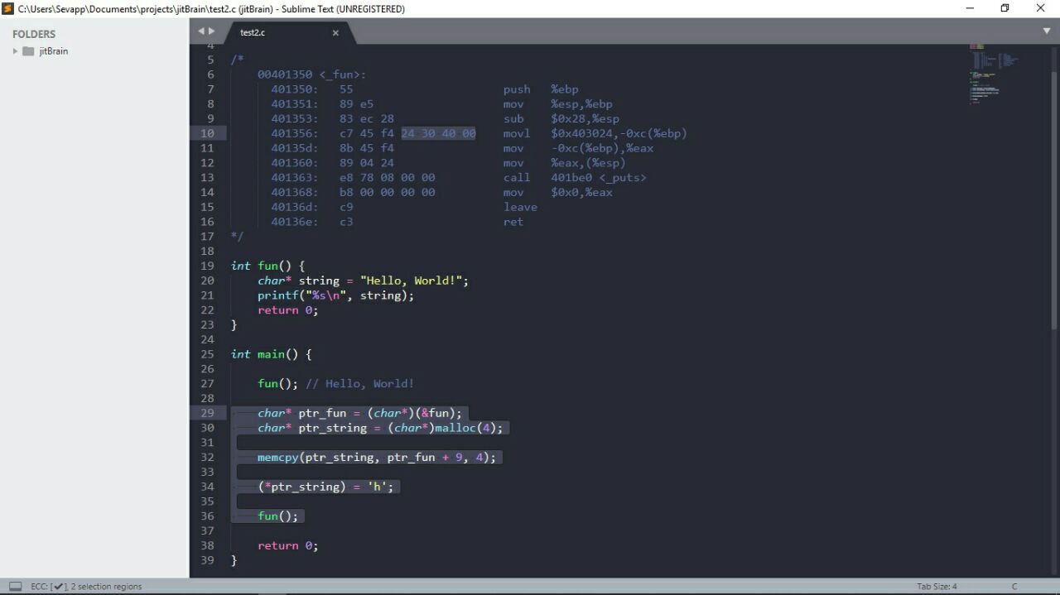Click line number 19 in gutter

click(x=207, y=266)
